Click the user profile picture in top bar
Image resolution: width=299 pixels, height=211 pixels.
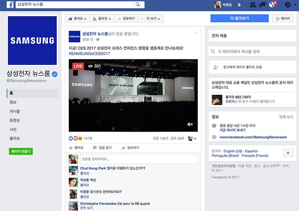point(218,5)
